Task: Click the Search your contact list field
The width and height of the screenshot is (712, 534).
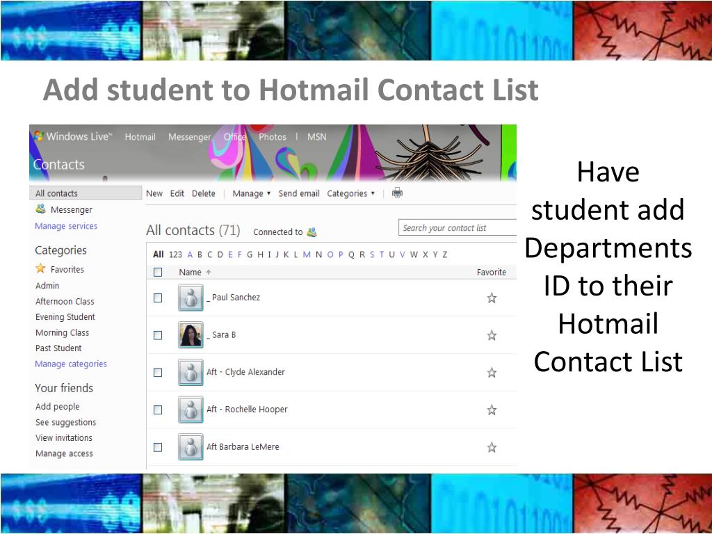Action: click(x=458, y=227)
